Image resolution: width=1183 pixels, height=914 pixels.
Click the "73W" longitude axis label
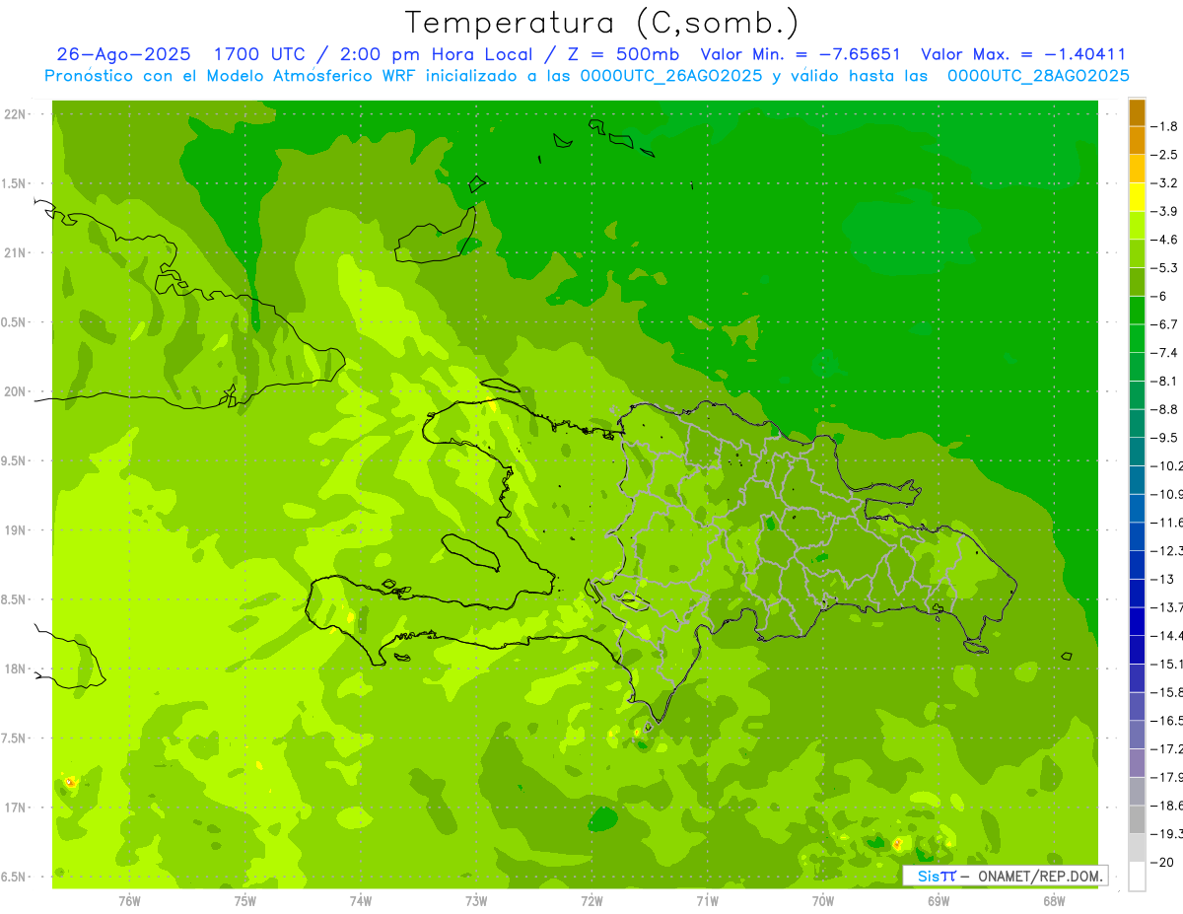click(476, 901)
